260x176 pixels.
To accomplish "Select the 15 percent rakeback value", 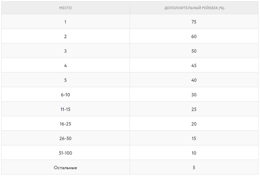I will [194, 138].
